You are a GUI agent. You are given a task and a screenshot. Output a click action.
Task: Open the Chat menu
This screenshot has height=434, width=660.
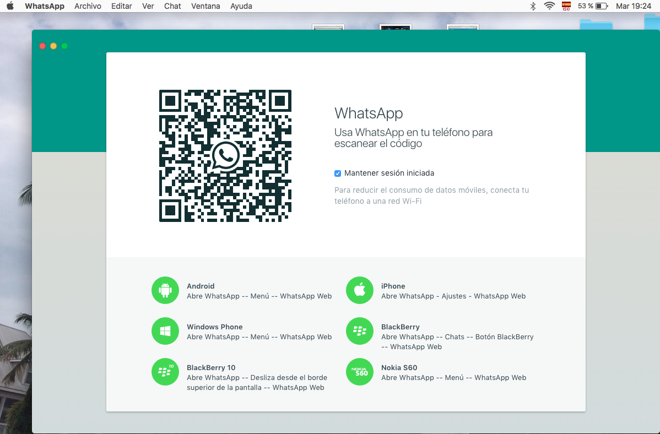click(x=172, y=6)
